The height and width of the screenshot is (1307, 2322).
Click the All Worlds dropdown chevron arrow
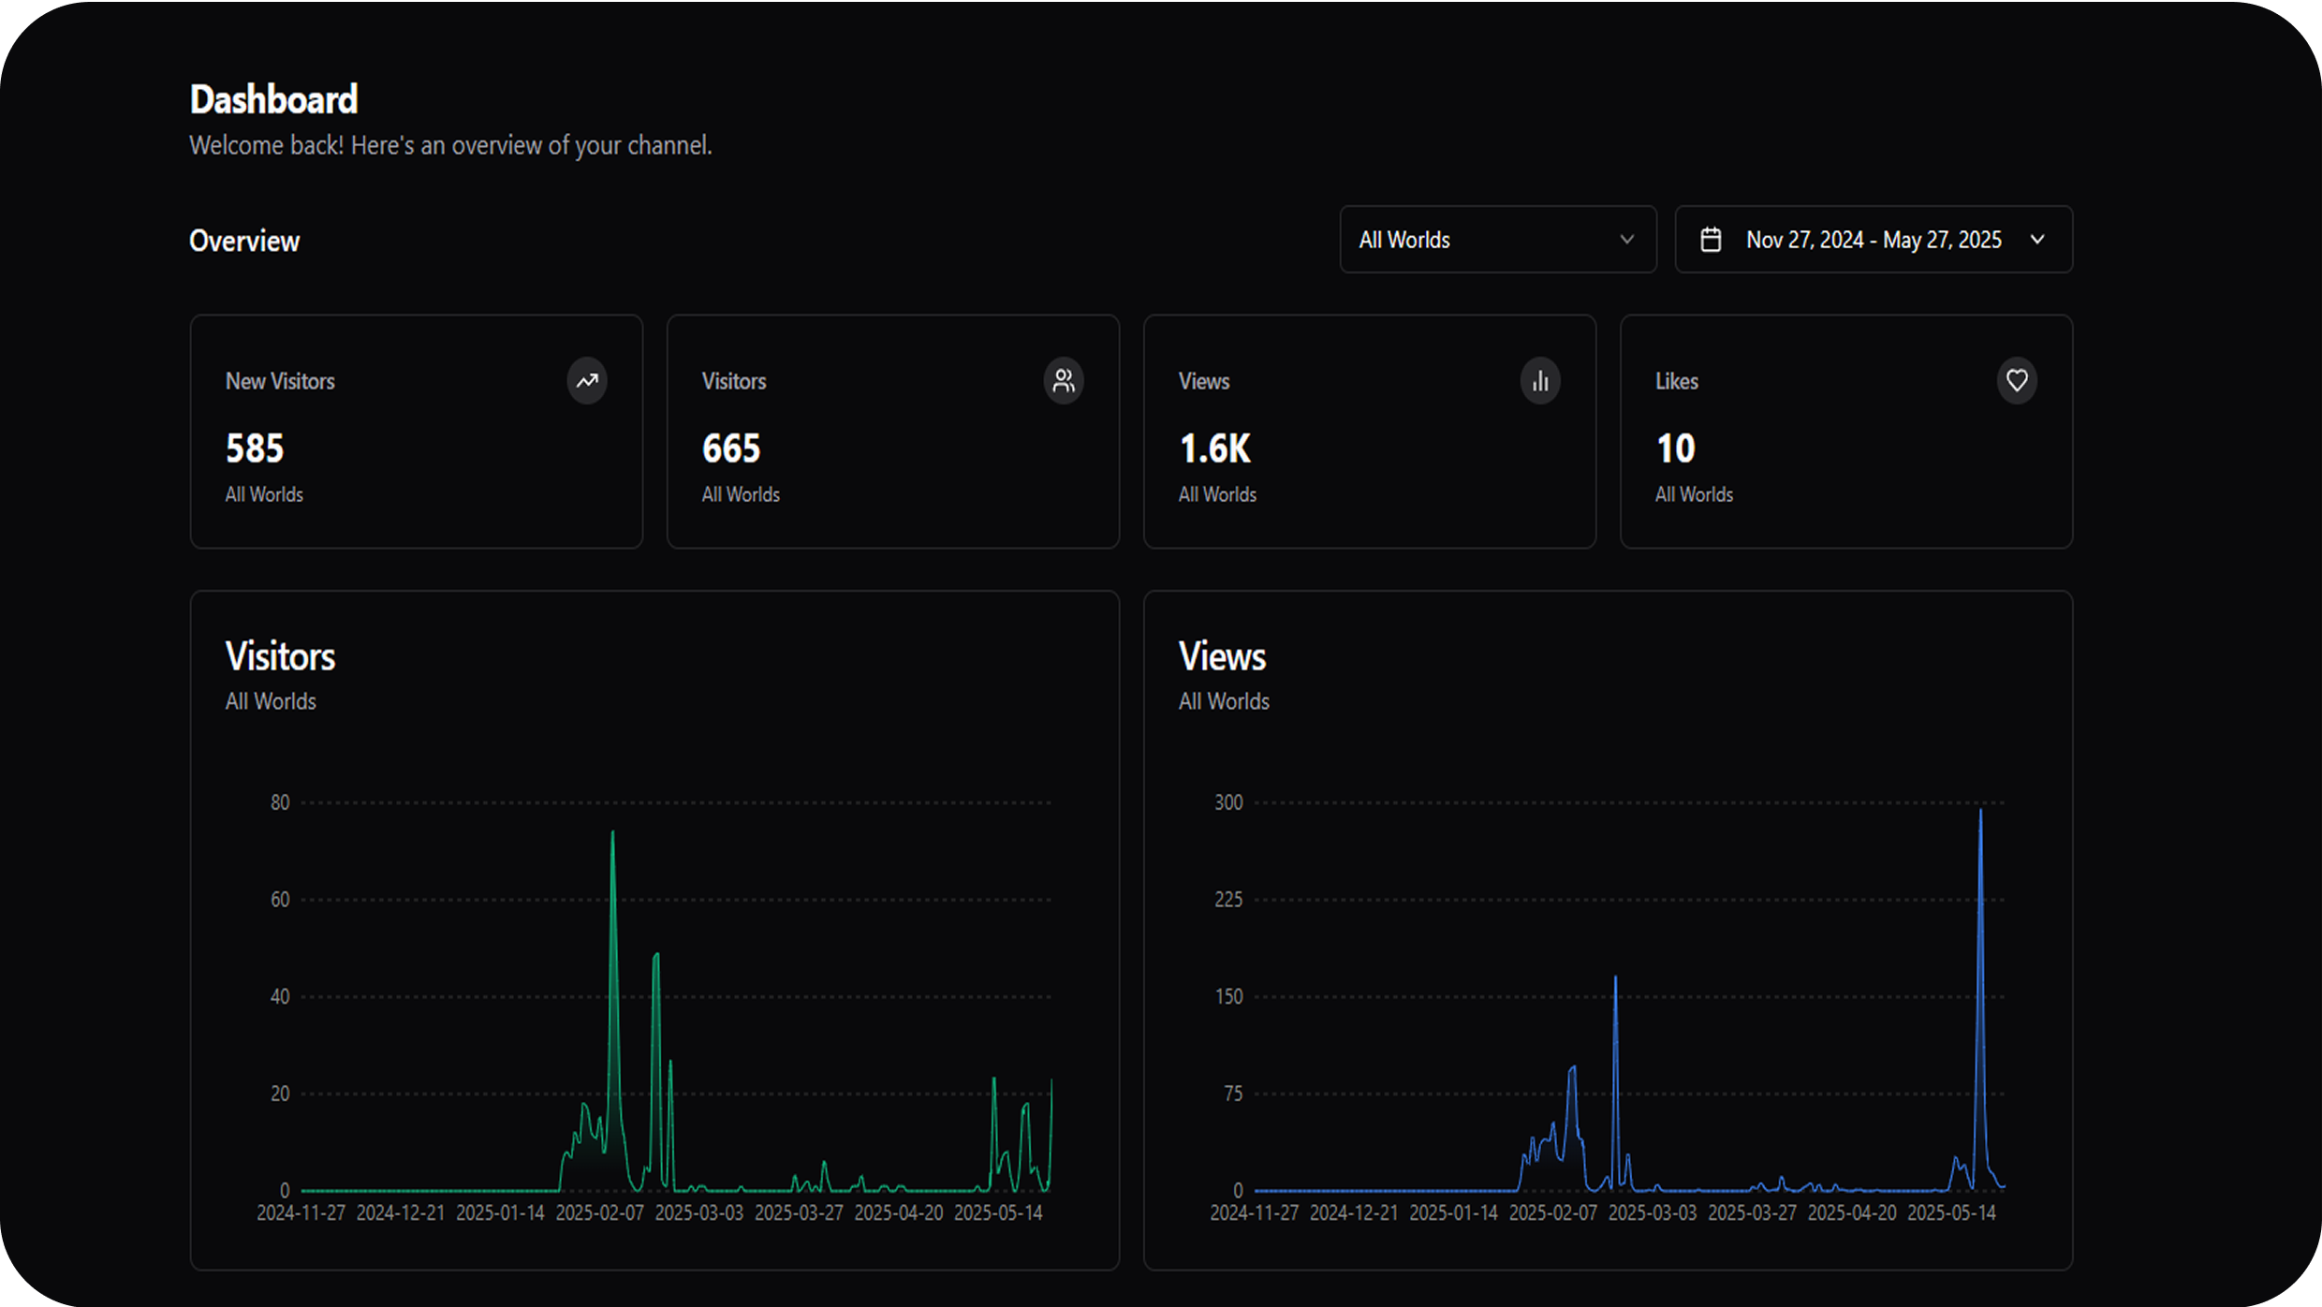coord(1627,240)
